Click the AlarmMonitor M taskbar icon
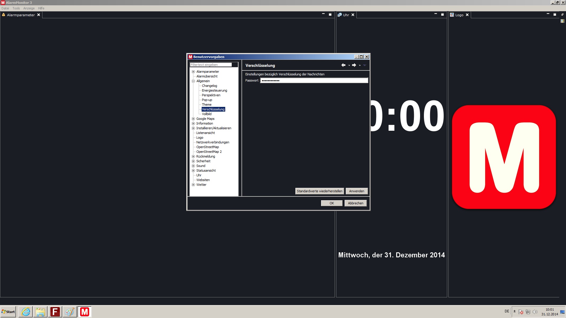Screen dimensions: 566x318 (x=85, y=312)
